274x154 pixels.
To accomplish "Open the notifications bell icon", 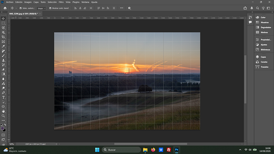I will click(x=252, y=8).
